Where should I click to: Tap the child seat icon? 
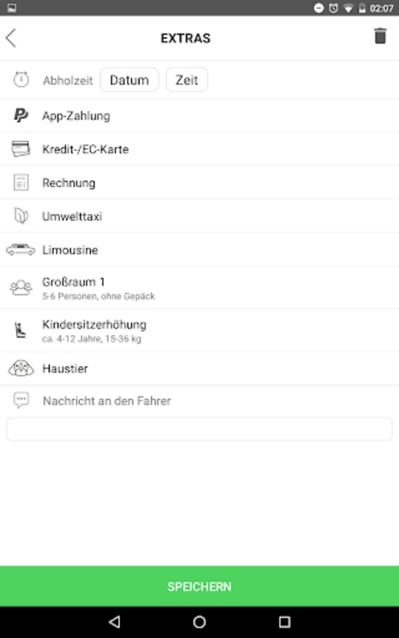pos(21,330)
